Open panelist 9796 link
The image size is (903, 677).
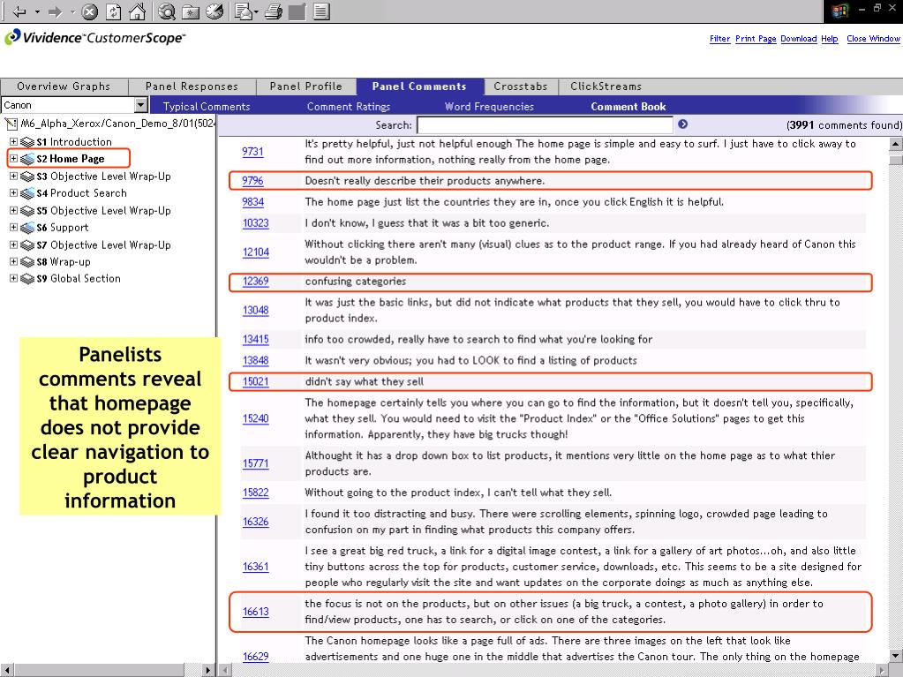coord(252,181)
